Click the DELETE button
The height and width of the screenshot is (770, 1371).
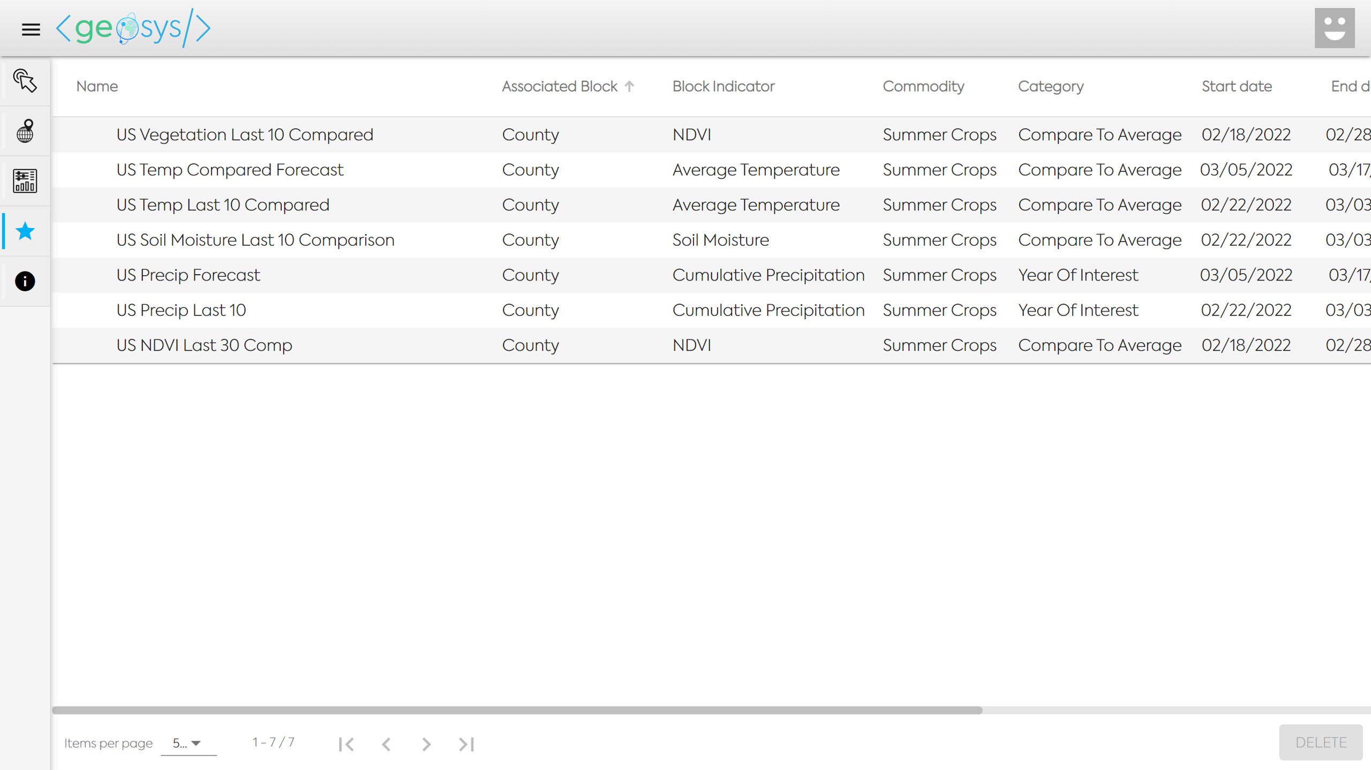[1320, 743]
